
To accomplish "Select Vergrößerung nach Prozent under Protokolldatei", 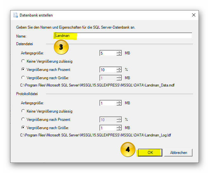I will click(x=23, y=120).
